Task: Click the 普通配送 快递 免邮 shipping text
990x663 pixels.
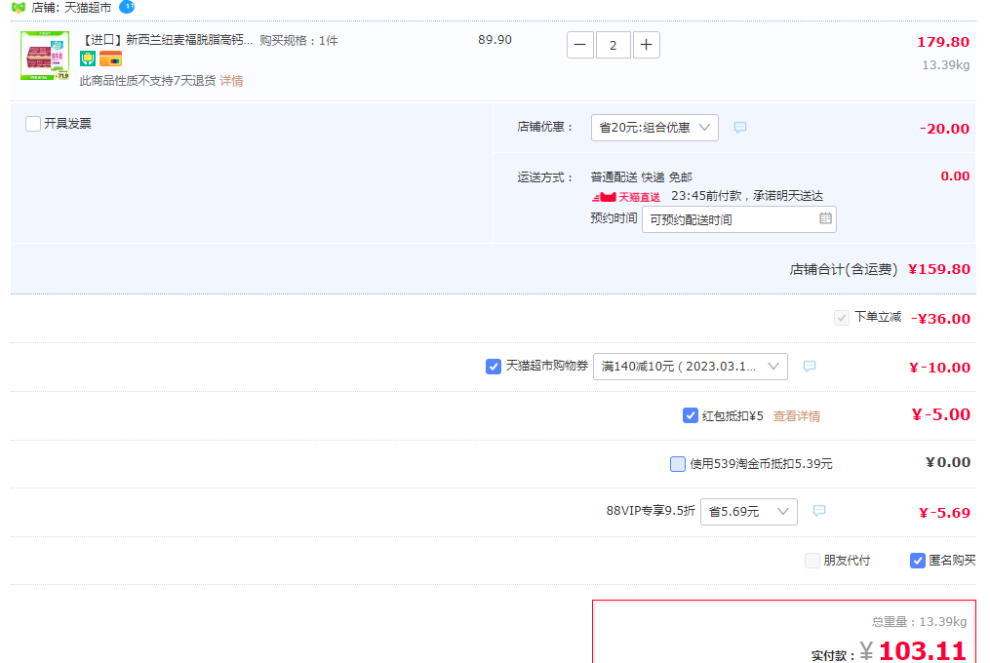Action: (x=642, y=177)
